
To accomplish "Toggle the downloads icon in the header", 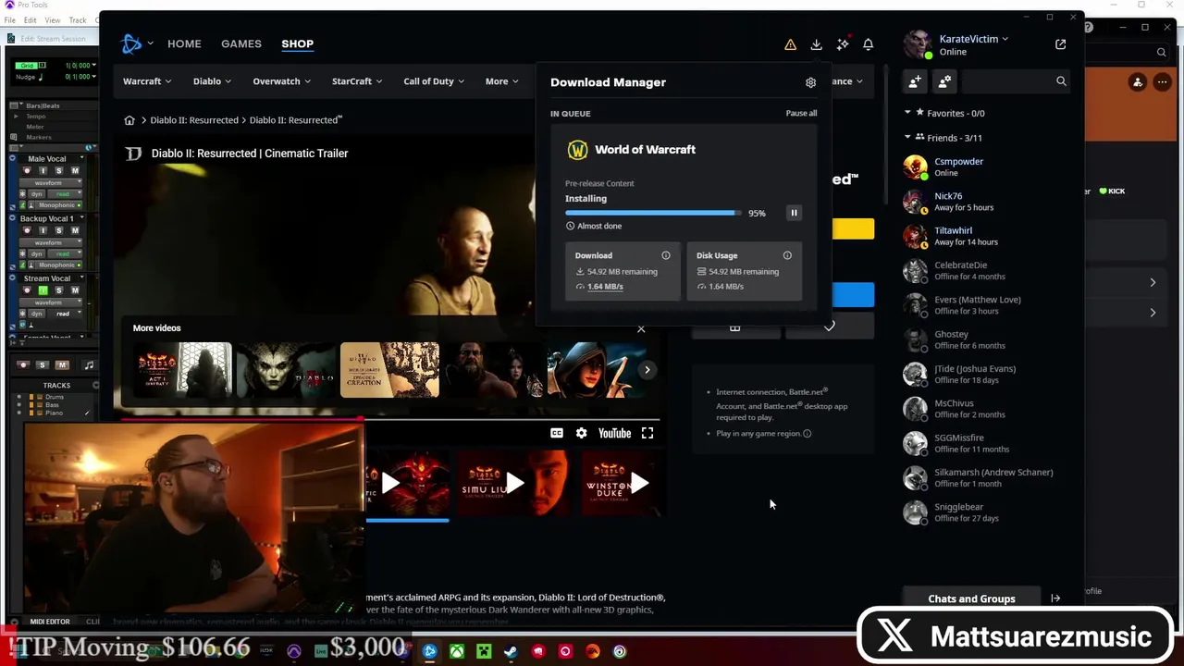I will (x=816, y=44).
